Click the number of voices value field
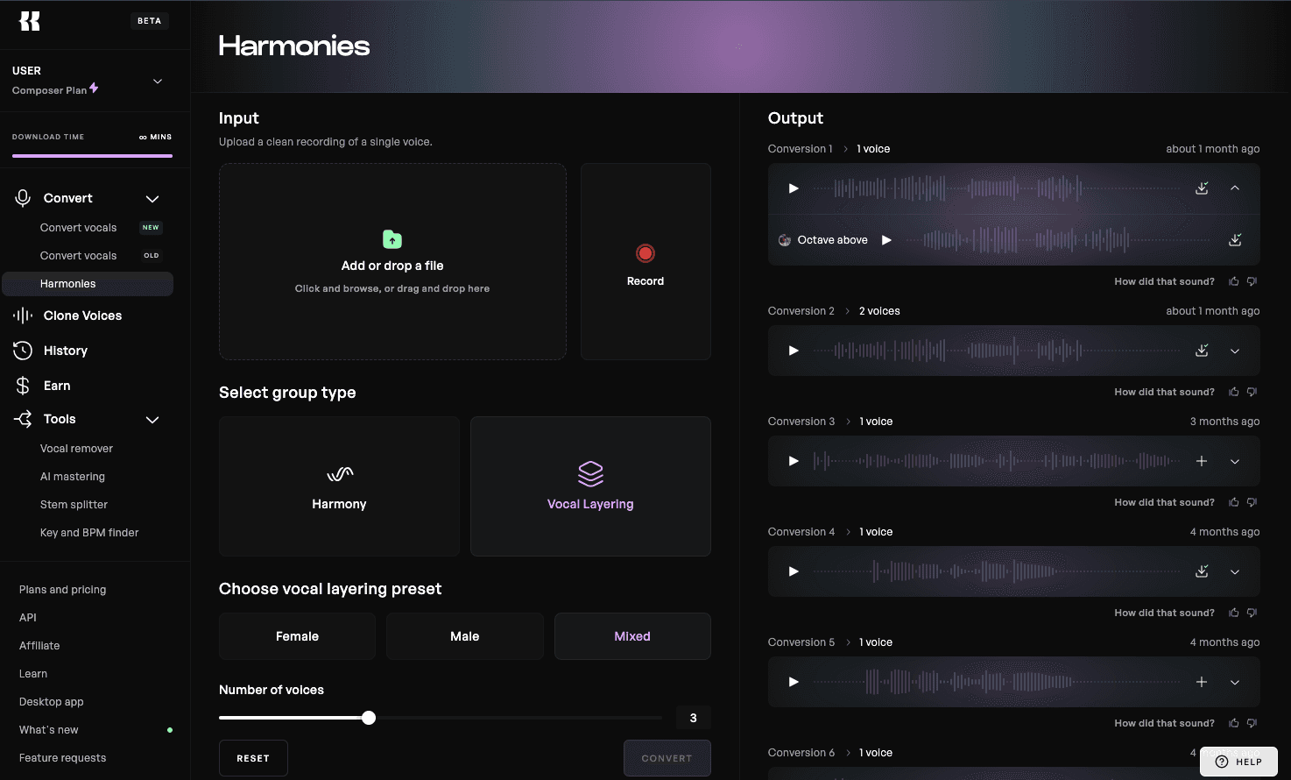The image size is (1291, 780). (x=693, y=718)
